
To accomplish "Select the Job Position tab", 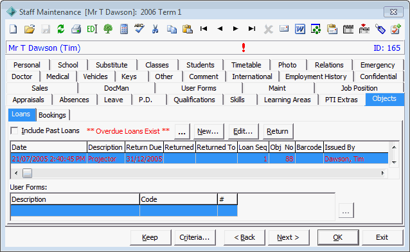I will (359, 88).
